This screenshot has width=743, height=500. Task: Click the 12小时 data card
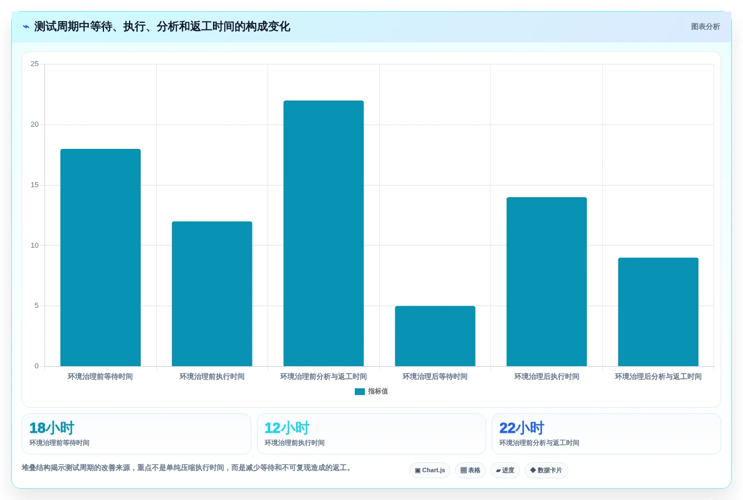pos(371,434)
